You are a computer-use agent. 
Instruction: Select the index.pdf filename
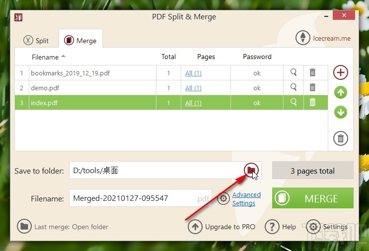(x=44, y=103)
